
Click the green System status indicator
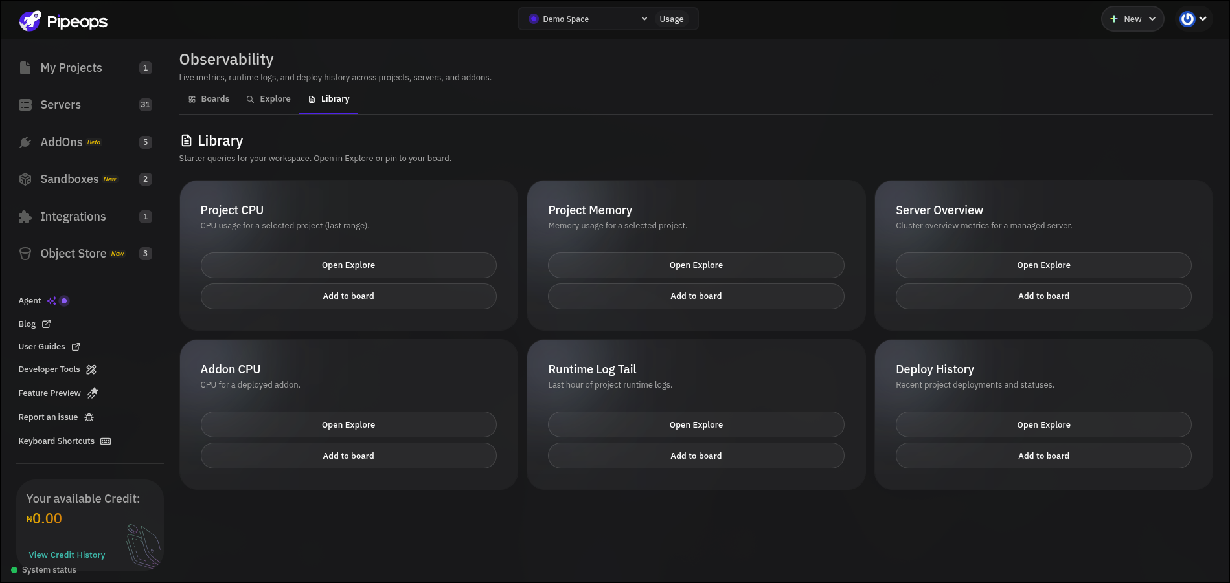click(14, 570)
